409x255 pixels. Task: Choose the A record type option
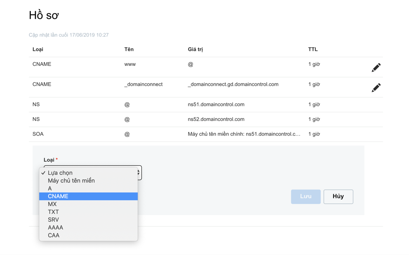88,188
